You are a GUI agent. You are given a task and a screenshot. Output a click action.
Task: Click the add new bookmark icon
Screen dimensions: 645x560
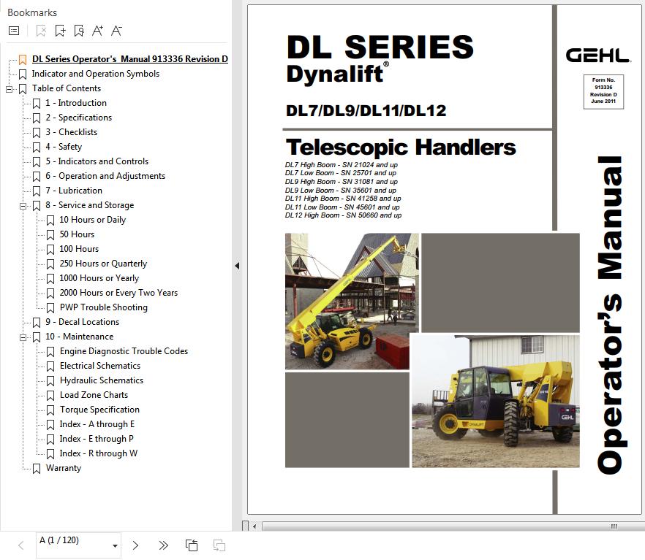[60, 31]
